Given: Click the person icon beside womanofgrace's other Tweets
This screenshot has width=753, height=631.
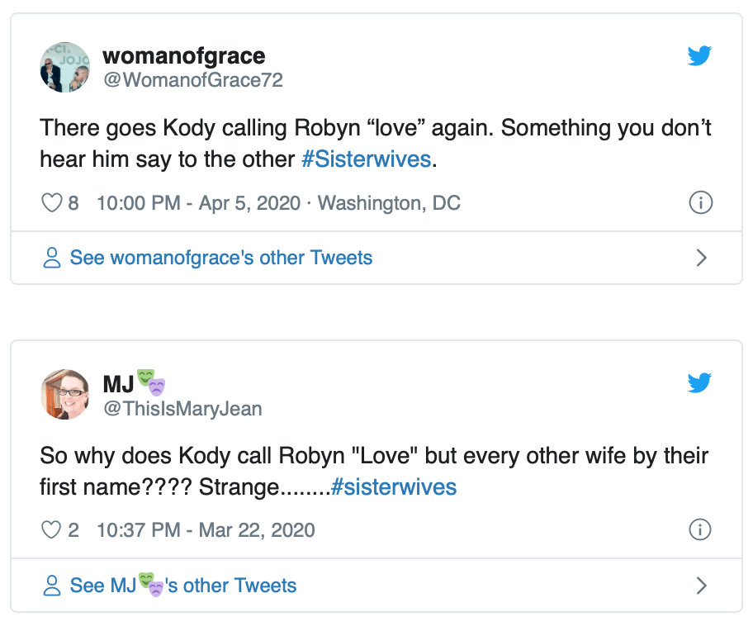Looking at the screenshot, I should click(52, 258).
